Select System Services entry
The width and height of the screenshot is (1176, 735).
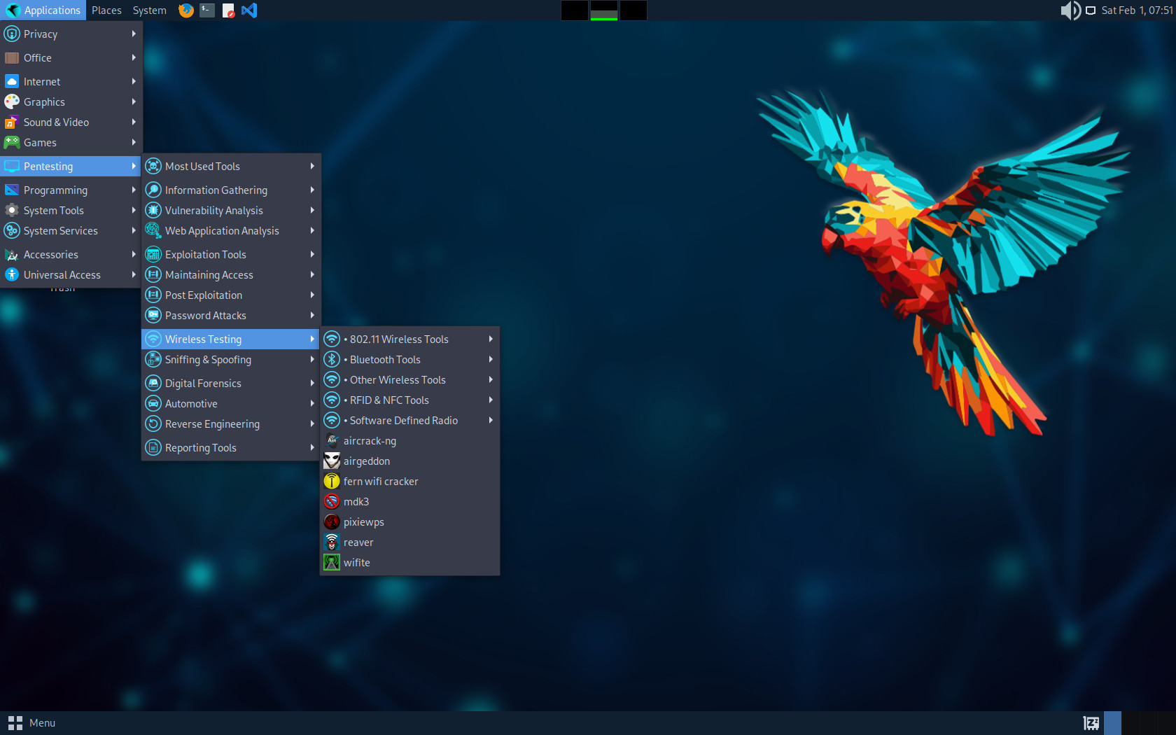(x=71, y=231)
